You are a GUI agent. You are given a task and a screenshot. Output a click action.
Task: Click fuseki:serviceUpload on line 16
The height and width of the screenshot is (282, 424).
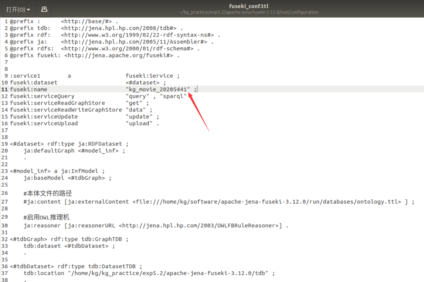coord(44,123)
